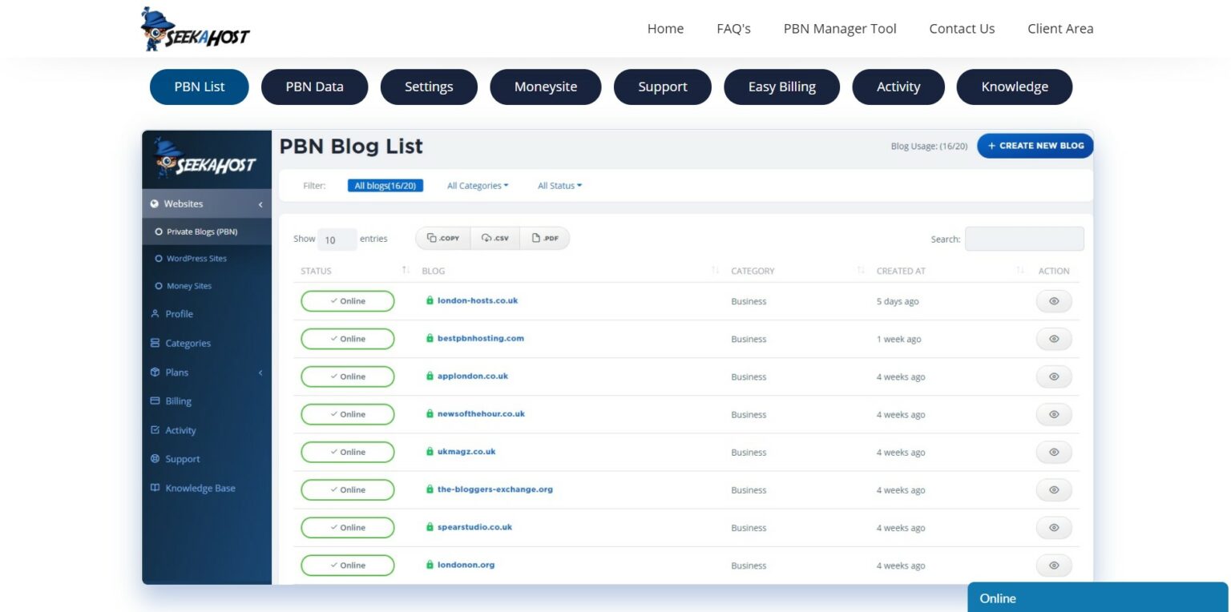Switch to the PBN Data tab
Screen dimensions: 1231x612
[314, 87]
